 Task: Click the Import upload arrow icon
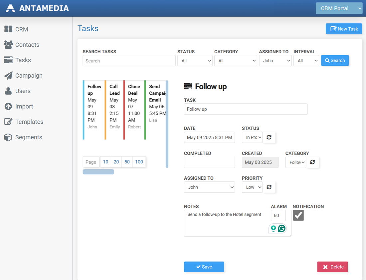8,106
